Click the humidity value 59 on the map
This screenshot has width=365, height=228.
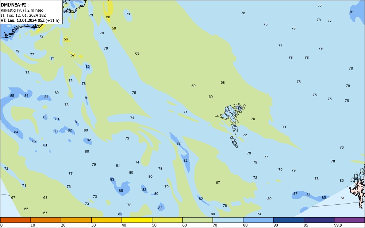114,28
